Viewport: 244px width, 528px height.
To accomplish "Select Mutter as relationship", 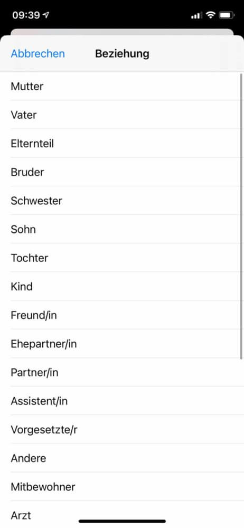I will tap(122, 86).
